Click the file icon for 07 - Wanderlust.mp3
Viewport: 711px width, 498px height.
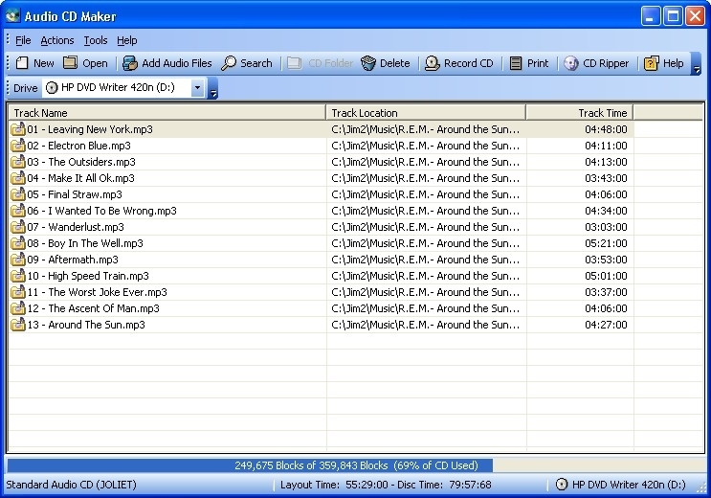[x=17, y=227]
